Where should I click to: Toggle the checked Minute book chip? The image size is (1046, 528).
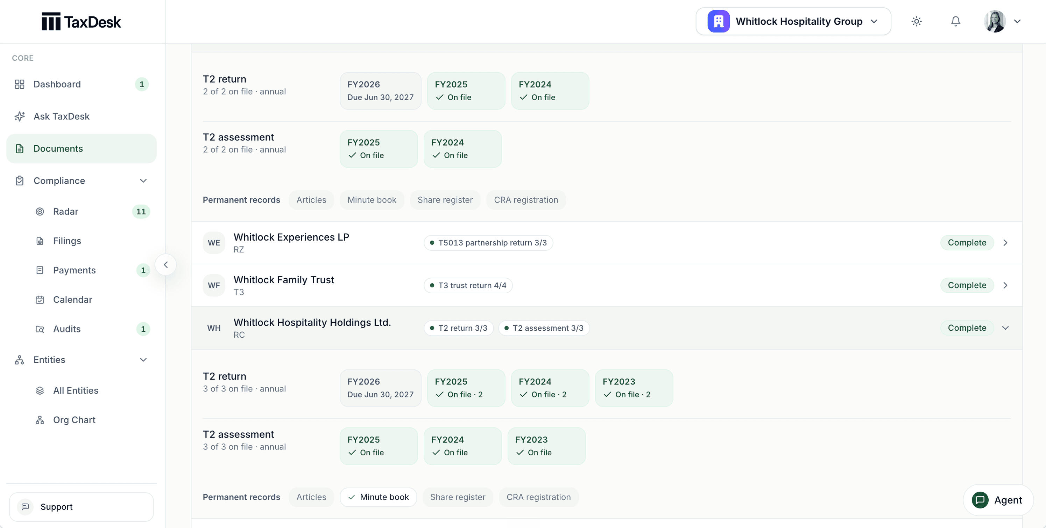tap(378, 497)
